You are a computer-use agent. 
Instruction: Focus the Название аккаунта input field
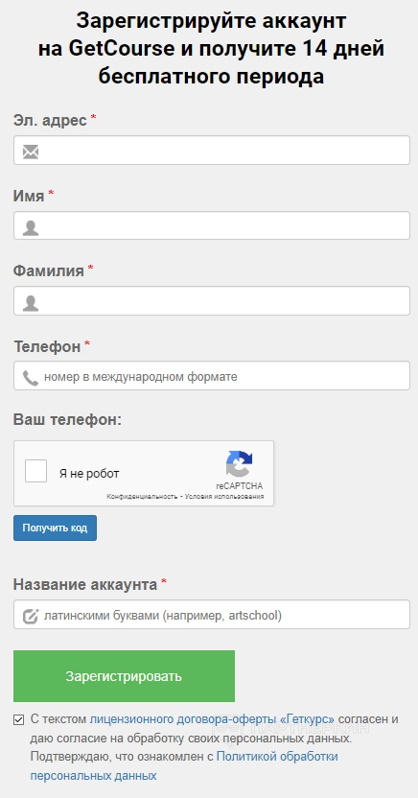[x=212, y=614]
